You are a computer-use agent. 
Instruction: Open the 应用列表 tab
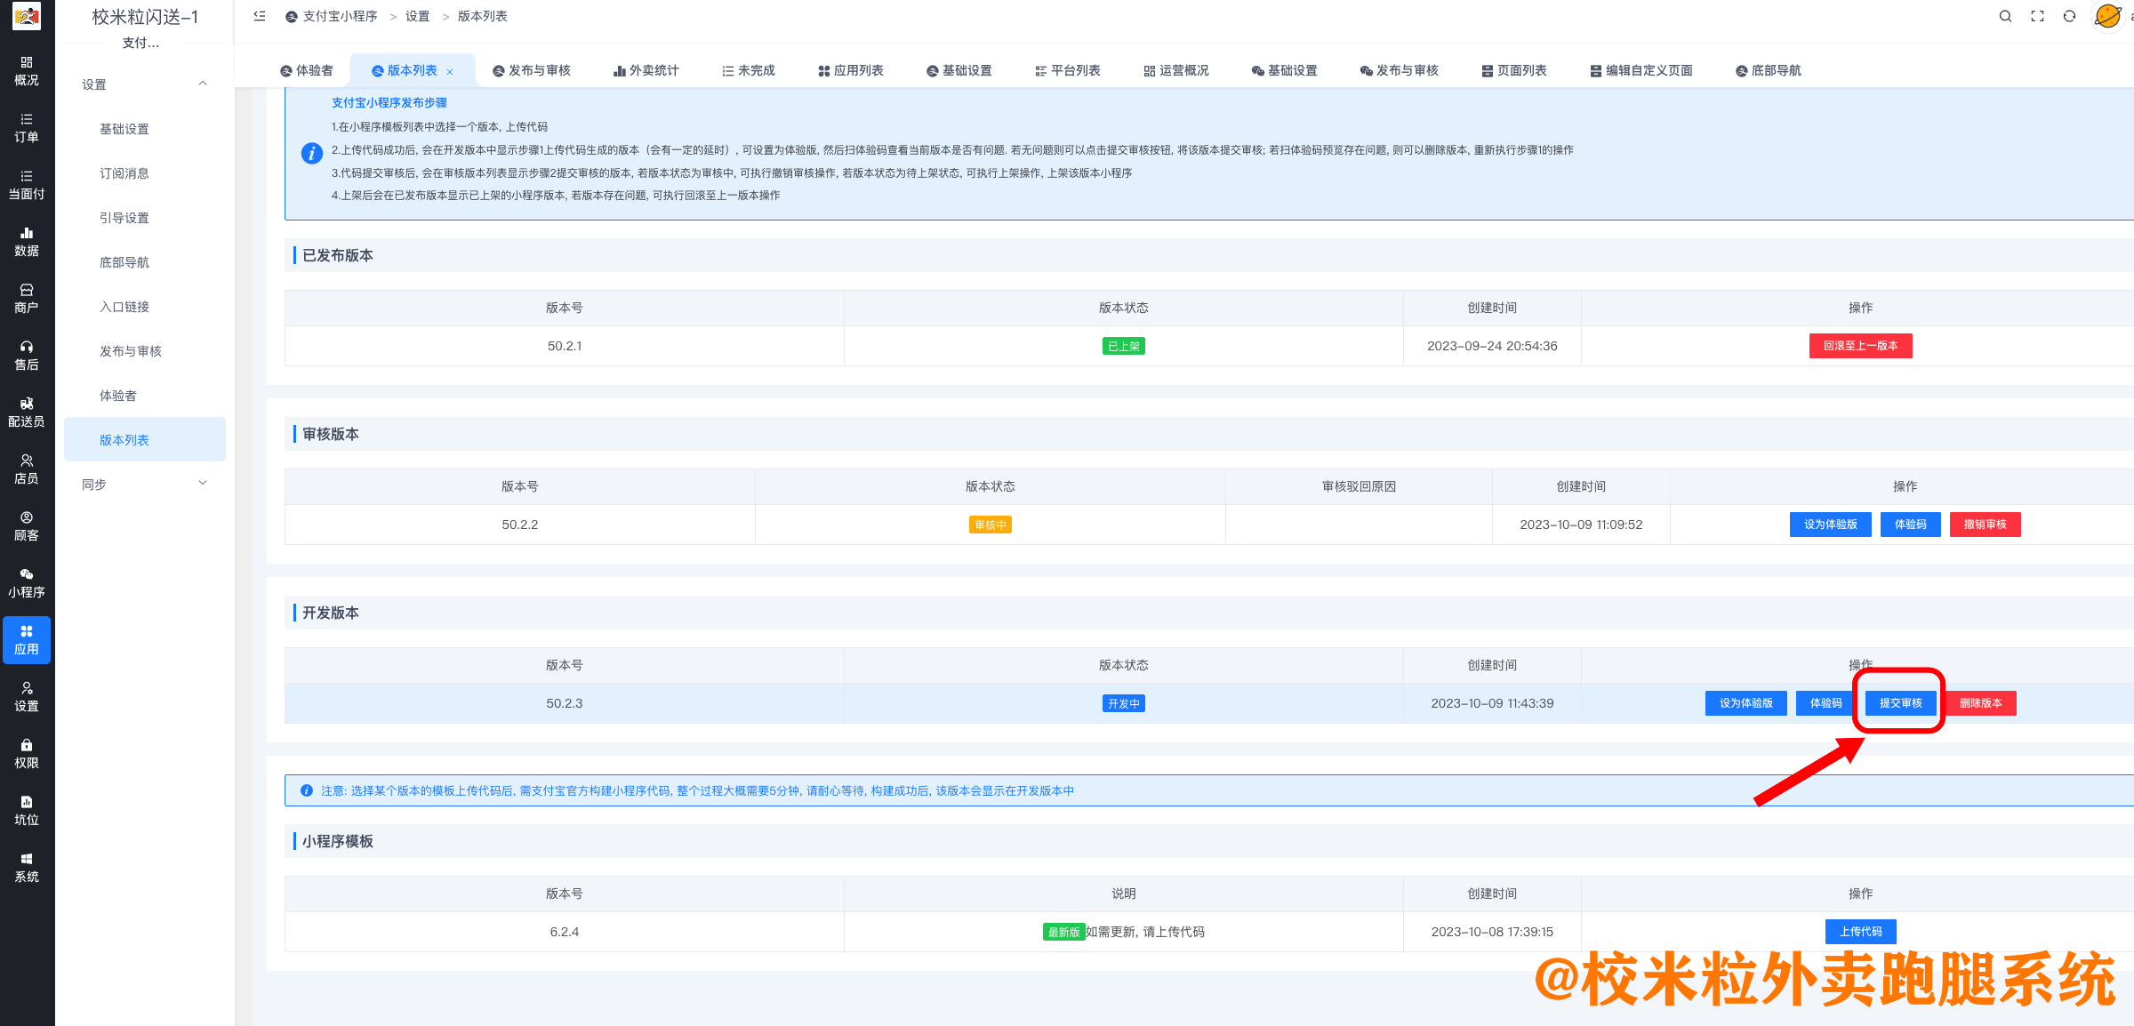click(x=851, y=70)
